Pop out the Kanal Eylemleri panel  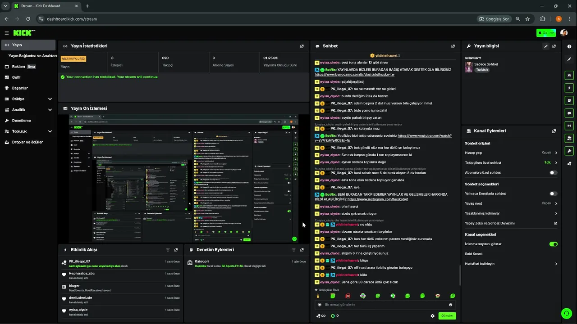(x=554, y=131)
